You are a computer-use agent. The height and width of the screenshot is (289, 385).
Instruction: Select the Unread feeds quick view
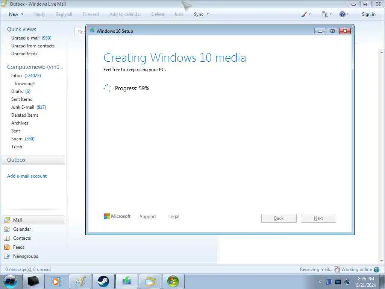[x=24, y=53]
